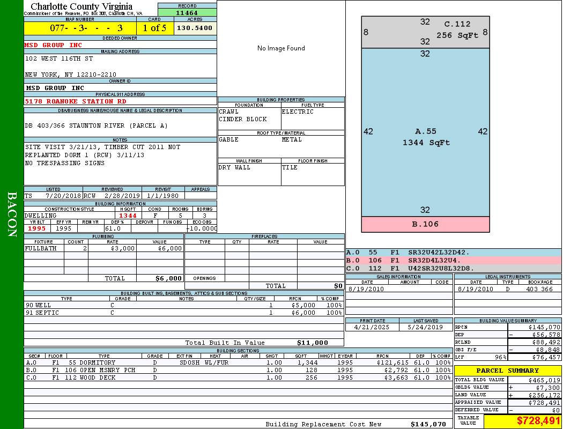Screen dimensions: 563x429
Task: Select sketch legend row A.0 55 F1
Action: click(454, 253)
